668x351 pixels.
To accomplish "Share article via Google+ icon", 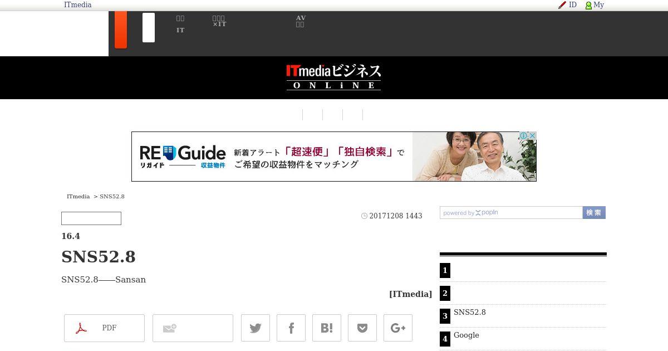I will click(398, 328).
